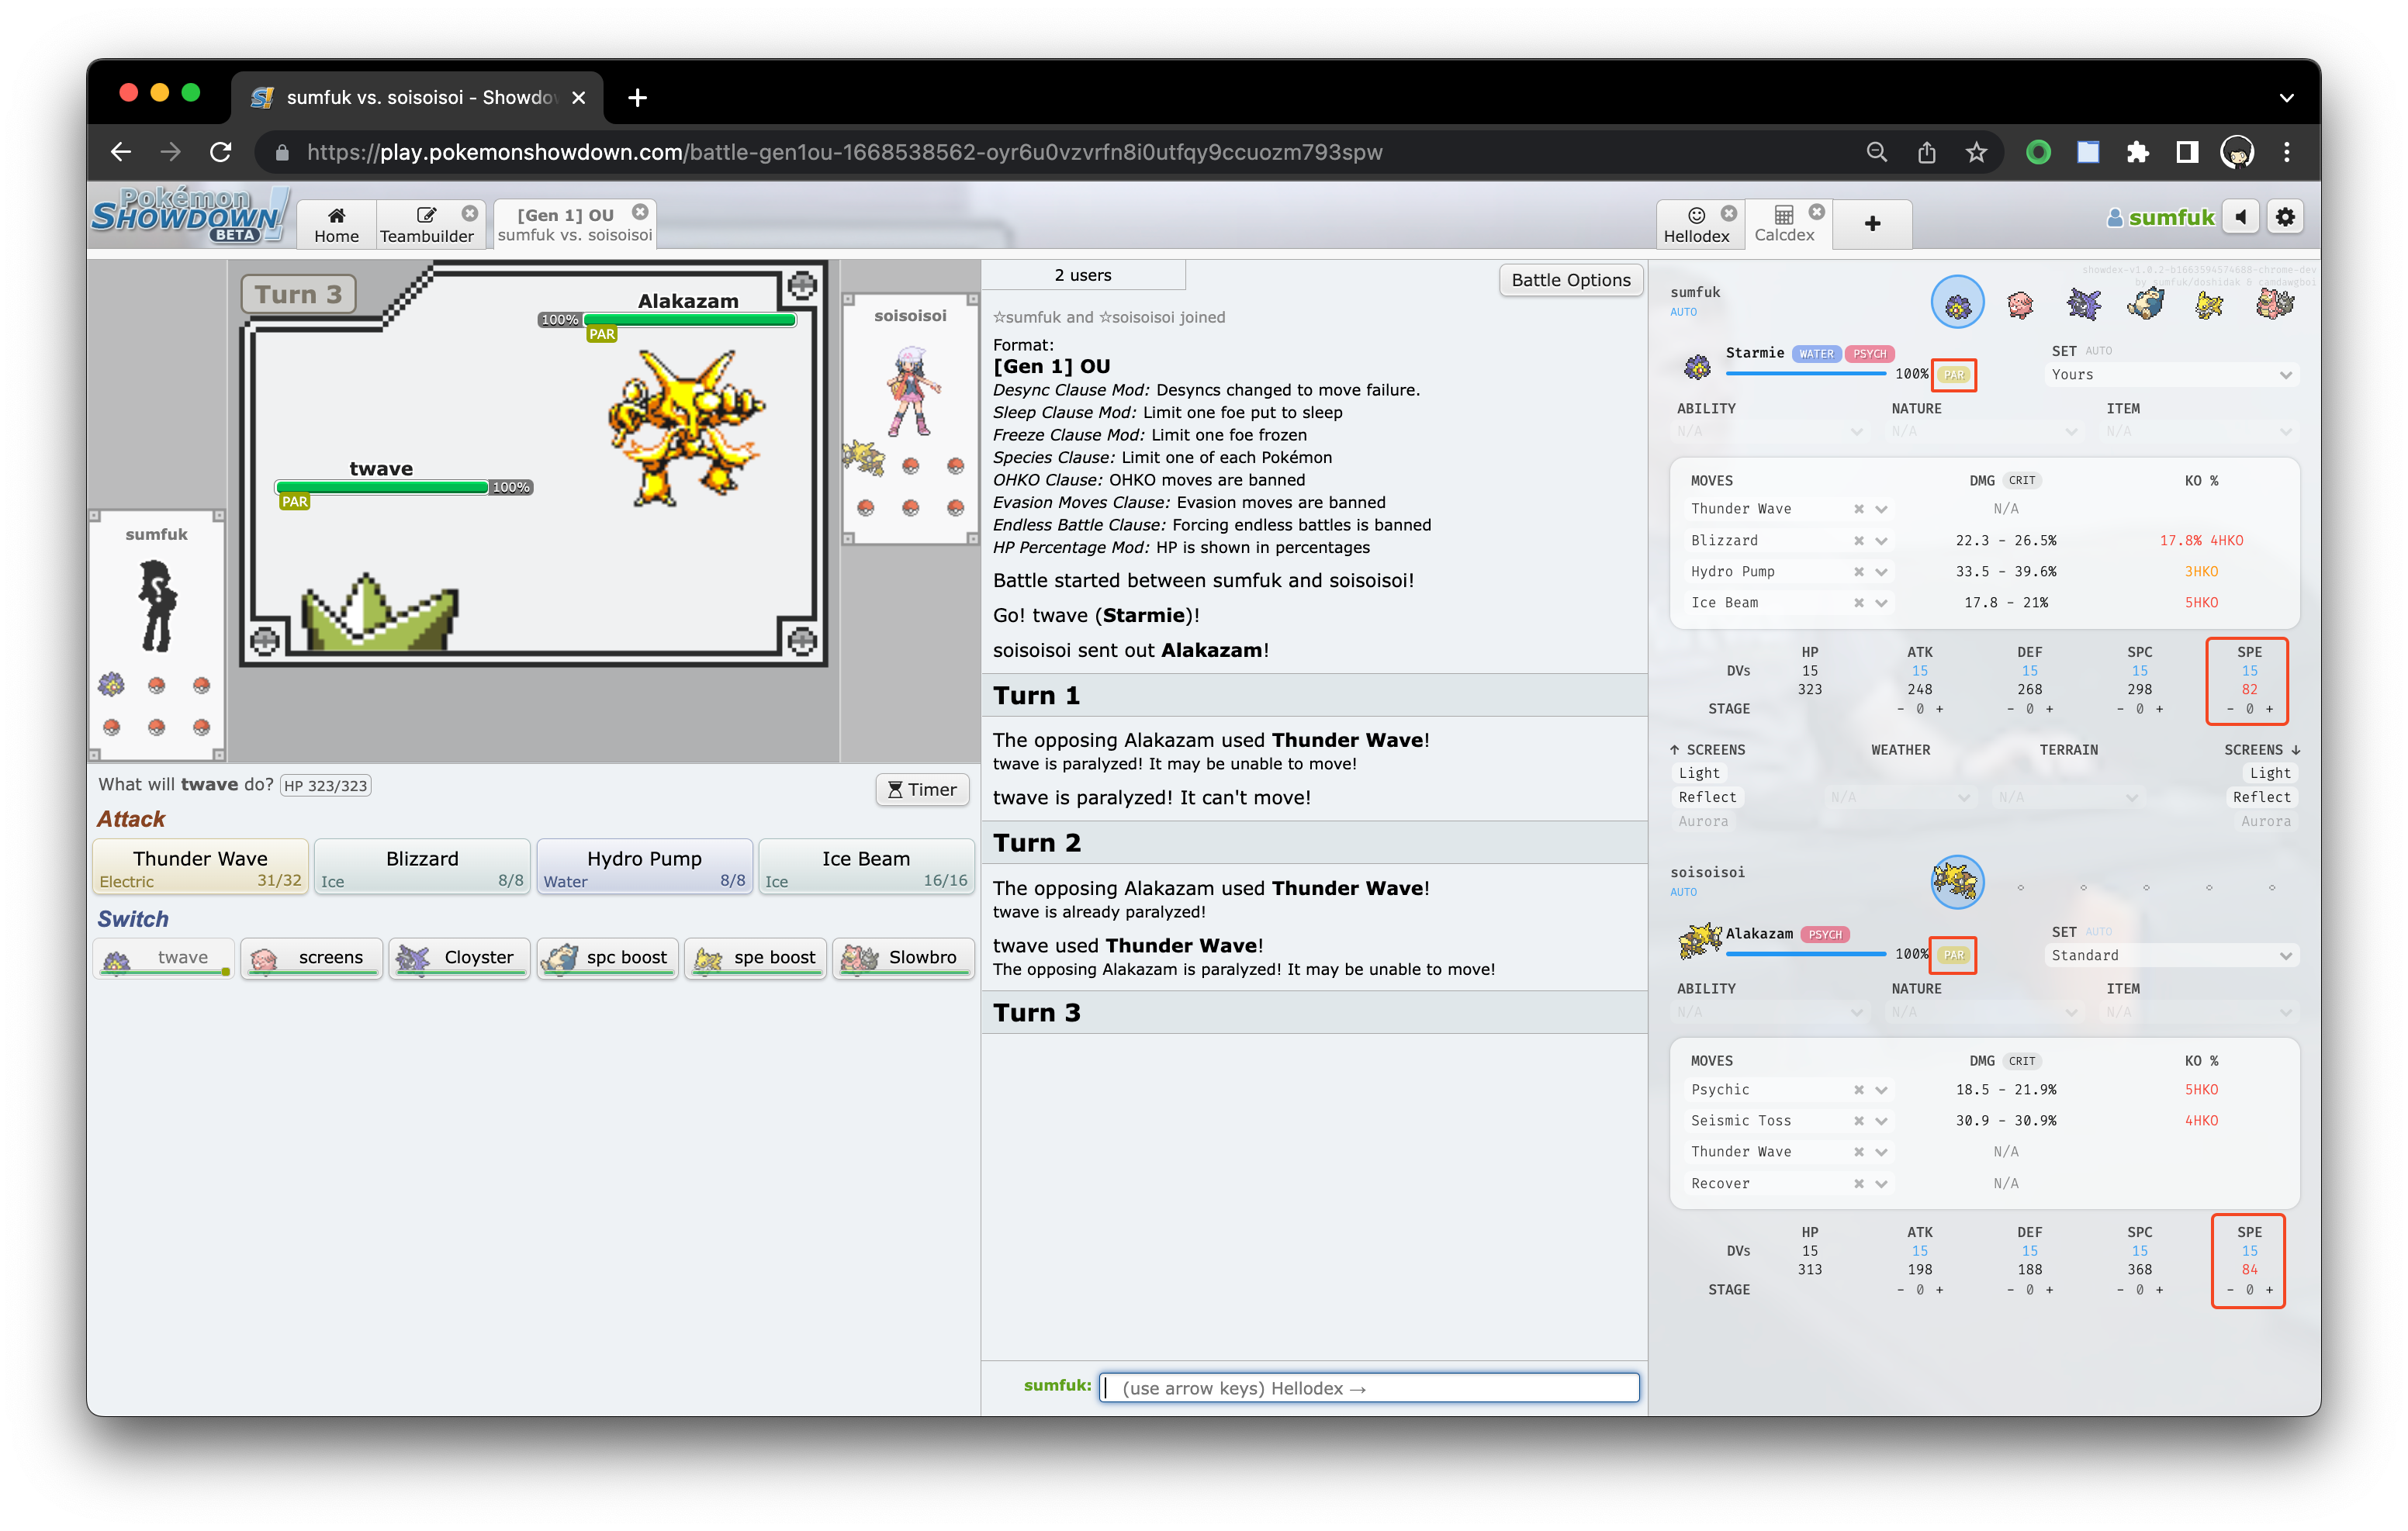Use the Hydro Pump attack button
The height and width of the screenshot is (1531, 2408).
[644, 867]
